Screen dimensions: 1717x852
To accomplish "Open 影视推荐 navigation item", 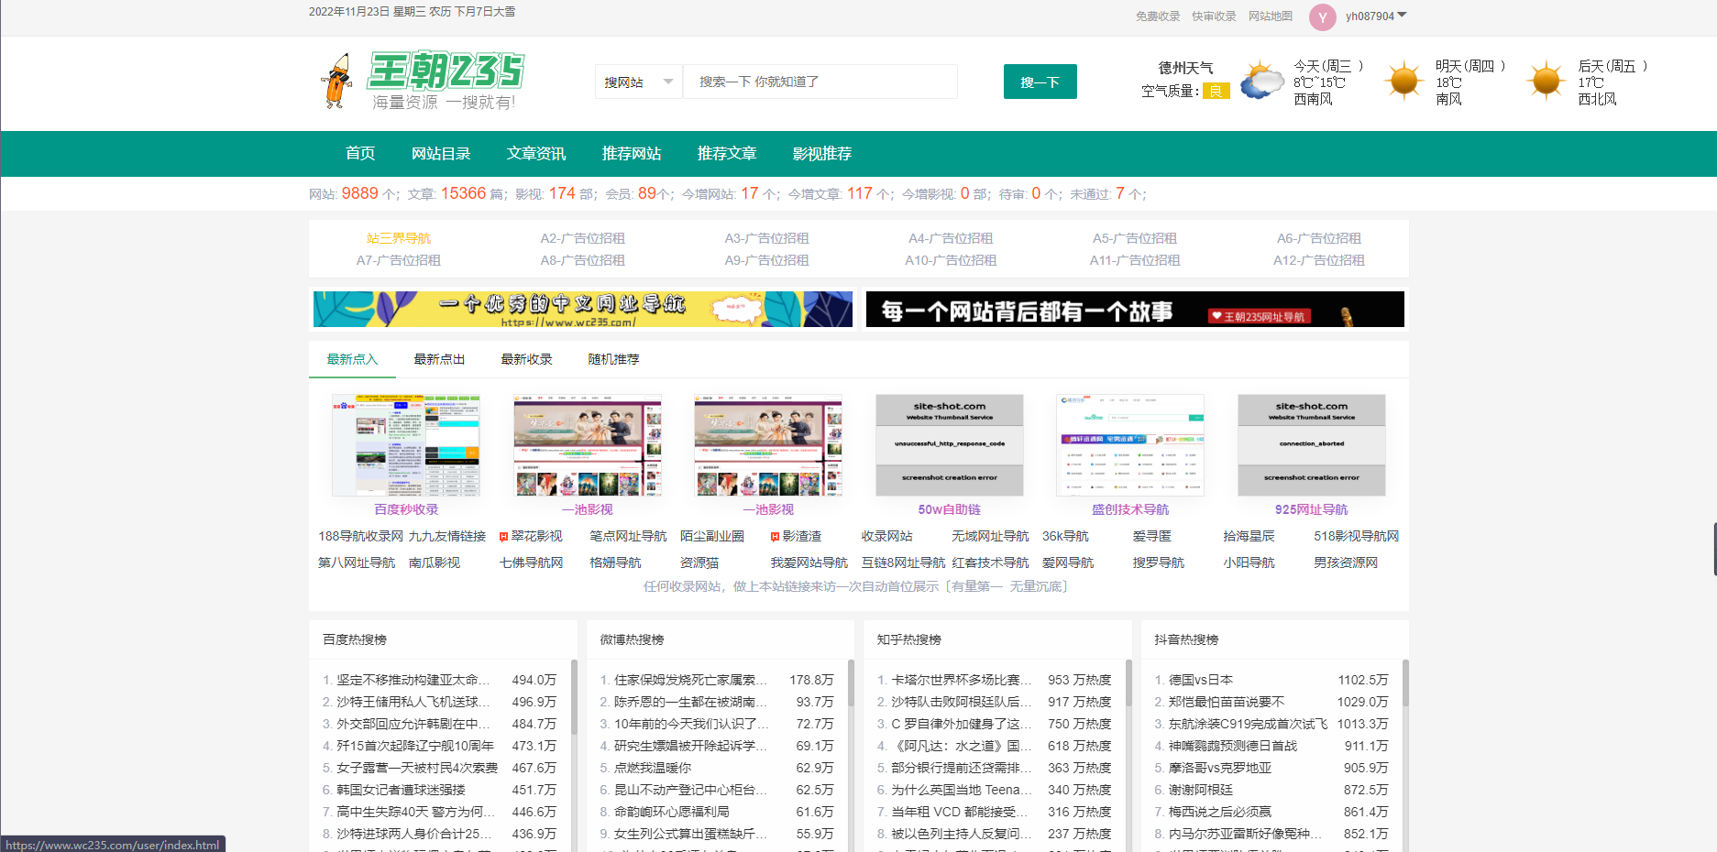I will pyautogui.click(x=822, y=153).
